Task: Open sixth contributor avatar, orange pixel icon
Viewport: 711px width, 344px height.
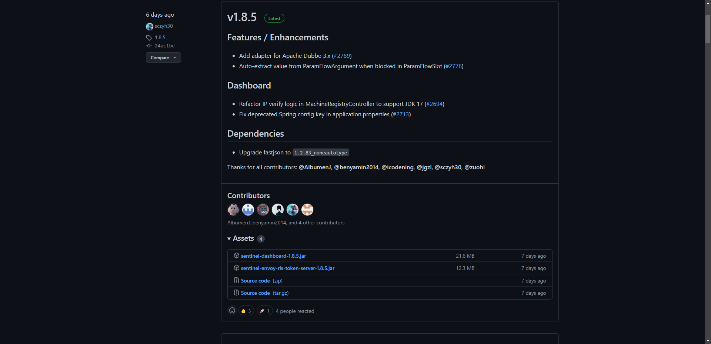Action: 307,210
